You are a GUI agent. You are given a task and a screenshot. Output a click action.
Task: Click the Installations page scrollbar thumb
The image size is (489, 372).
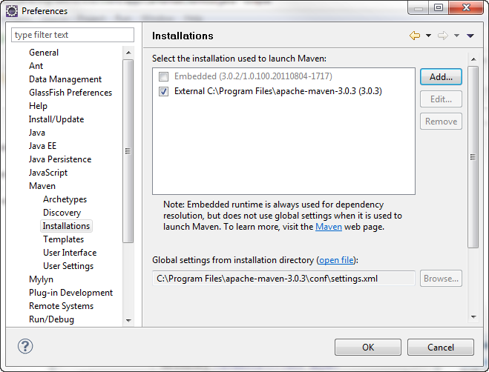click(473, 156)
